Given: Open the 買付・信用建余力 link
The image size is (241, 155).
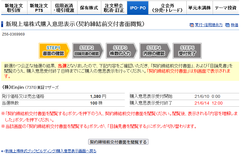Looking at the screenshot, I should tap(208, 25).
